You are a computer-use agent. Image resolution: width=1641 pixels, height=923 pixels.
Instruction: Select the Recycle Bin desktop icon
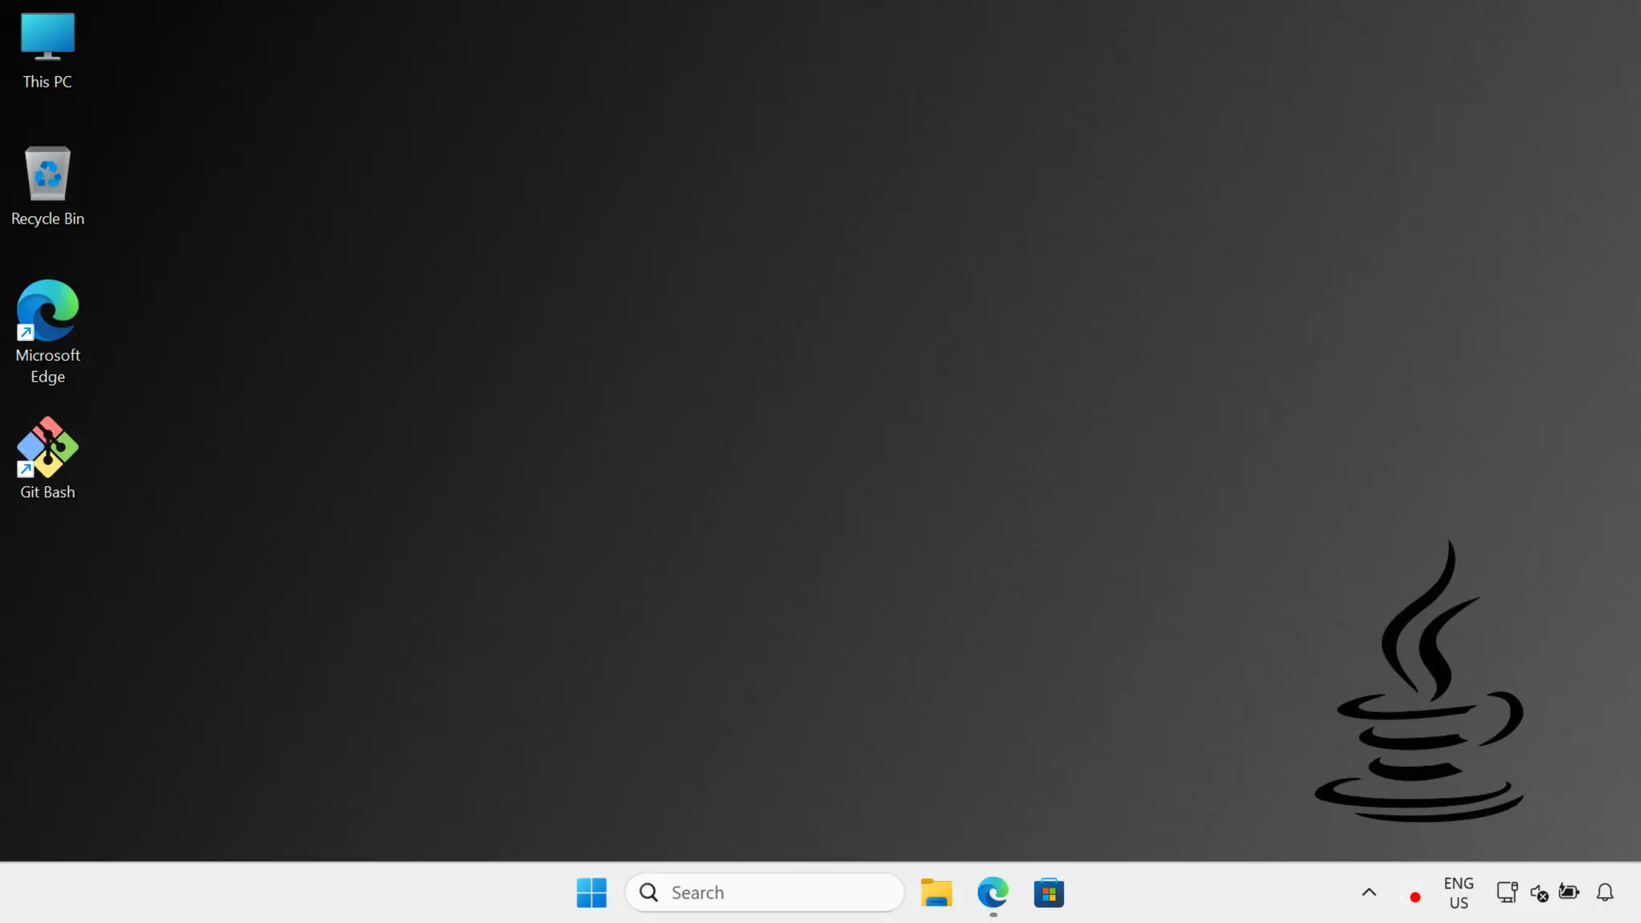(47, 173)
